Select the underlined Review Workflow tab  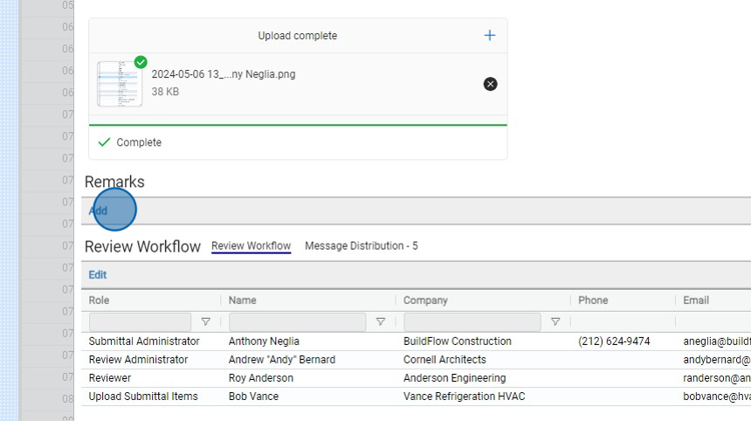click(x=251, y=246)
